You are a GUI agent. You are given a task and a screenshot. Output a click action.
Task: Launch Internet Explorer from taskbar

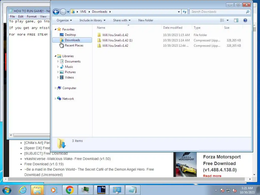click(x=23, y=190)
